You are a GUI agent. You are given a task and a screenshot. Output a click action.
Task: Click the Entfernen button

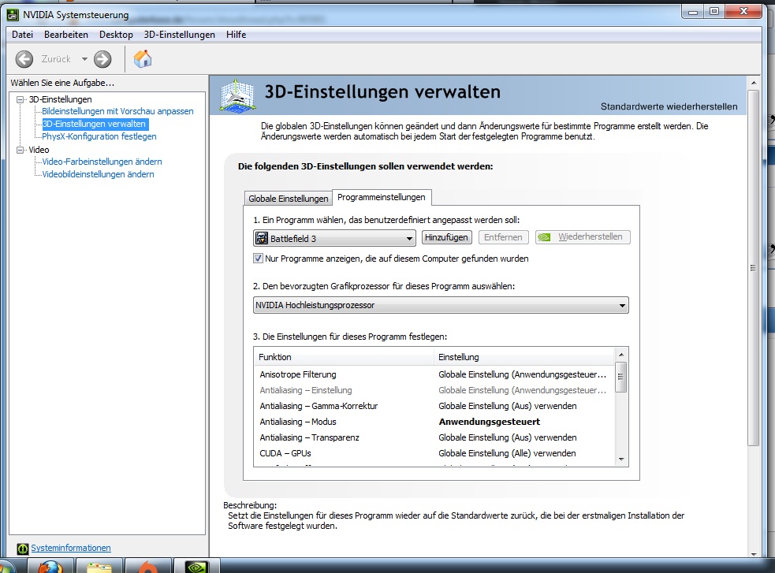tap(503, 237)
